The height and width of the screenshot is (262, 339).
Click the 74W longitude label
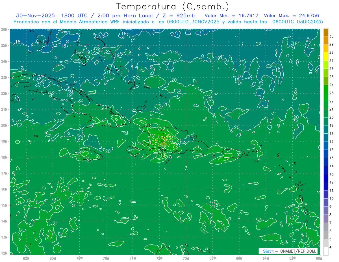[133, 258]
